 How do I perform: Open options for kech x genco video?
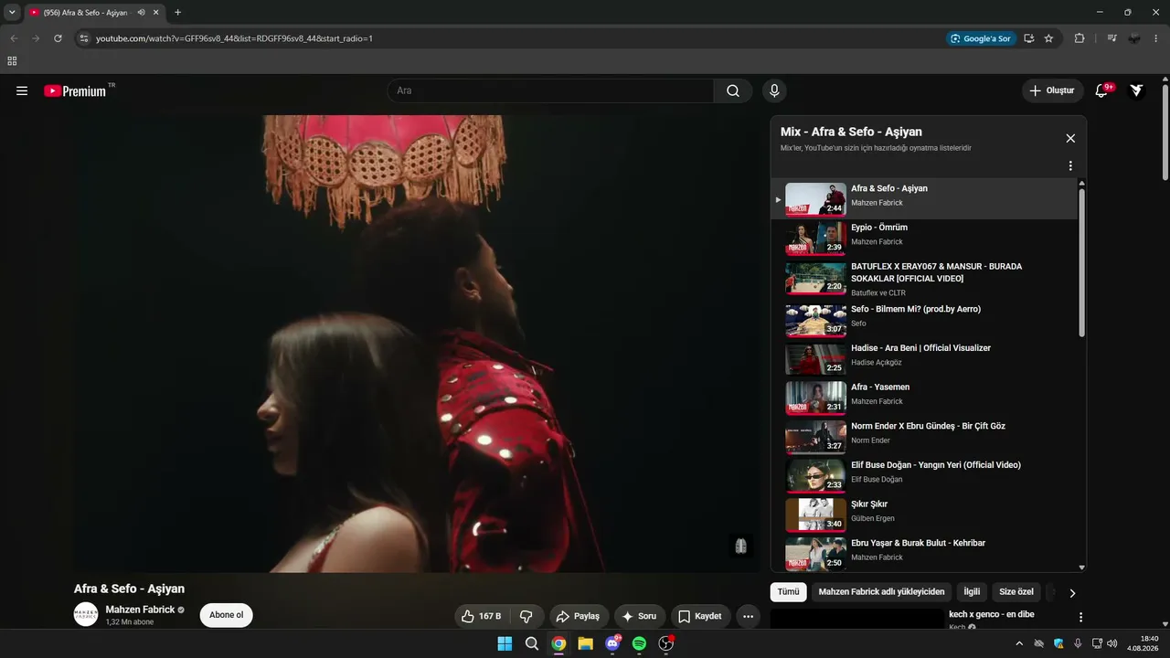[1080, 618]
